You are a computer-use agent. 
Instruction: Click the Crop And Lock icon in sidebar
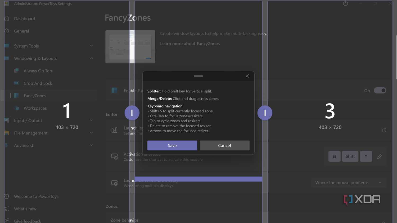[x=16, y=83]
